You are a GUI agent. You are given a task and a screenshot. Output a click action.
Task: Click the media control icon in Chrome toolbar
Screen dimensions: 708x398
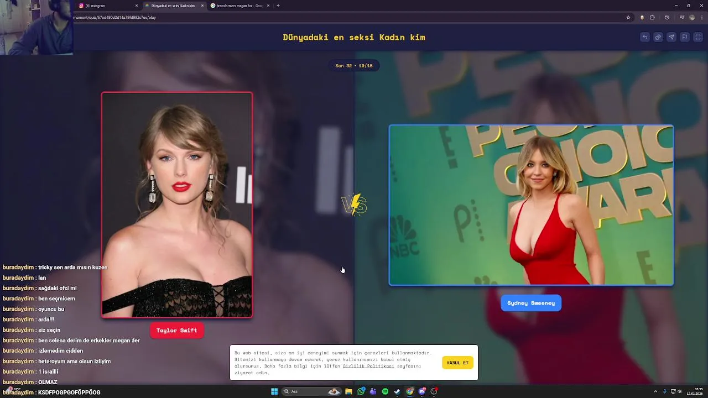coord(682,17)
